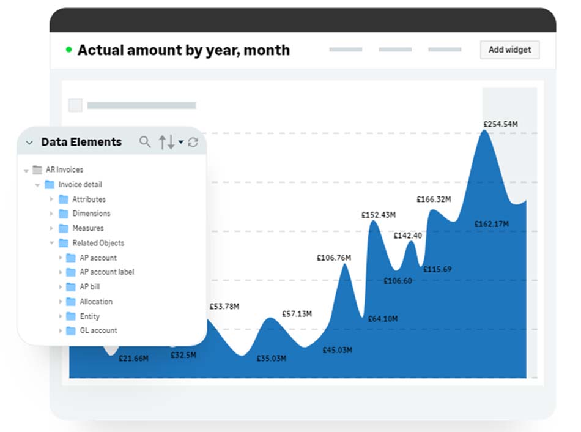Click the Dimensions folder icon

click(64, 214)
